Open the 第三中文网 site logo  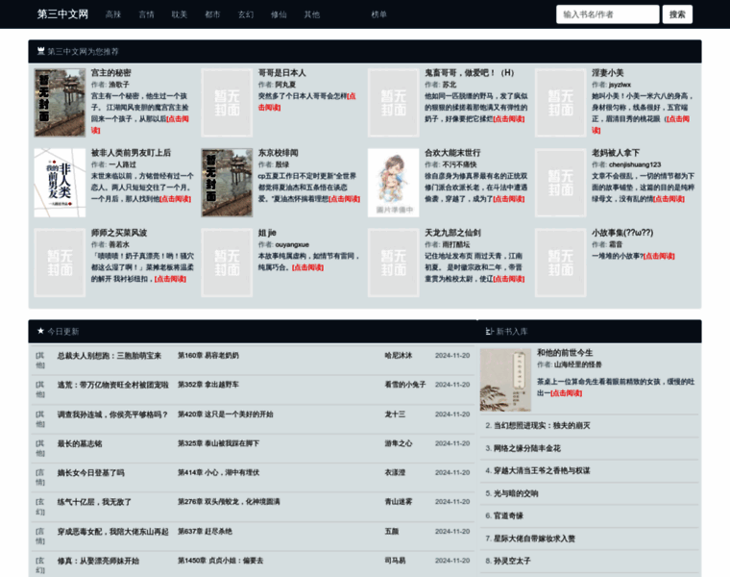coord(62,14)
